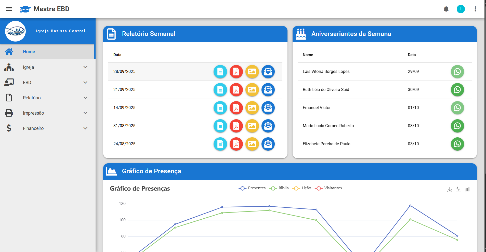
Task: Download the presence chart image
Action: 449,189
